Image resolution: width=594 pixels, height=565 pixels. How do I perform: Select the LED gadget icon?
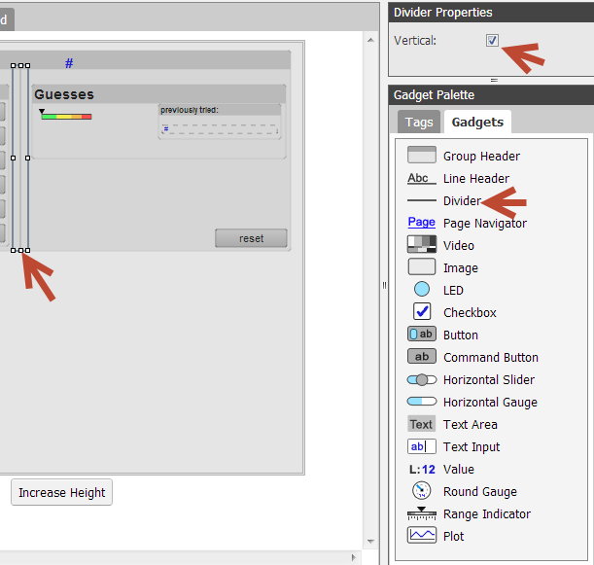tap(422, 289)
